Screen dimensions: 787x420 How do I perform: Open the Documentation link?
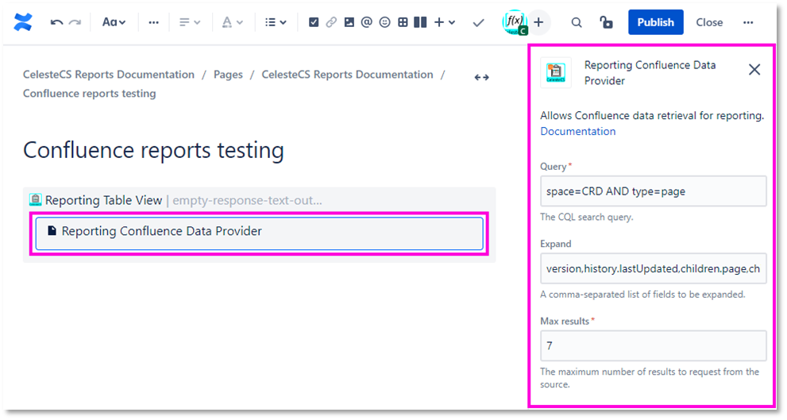pos(577,132)
